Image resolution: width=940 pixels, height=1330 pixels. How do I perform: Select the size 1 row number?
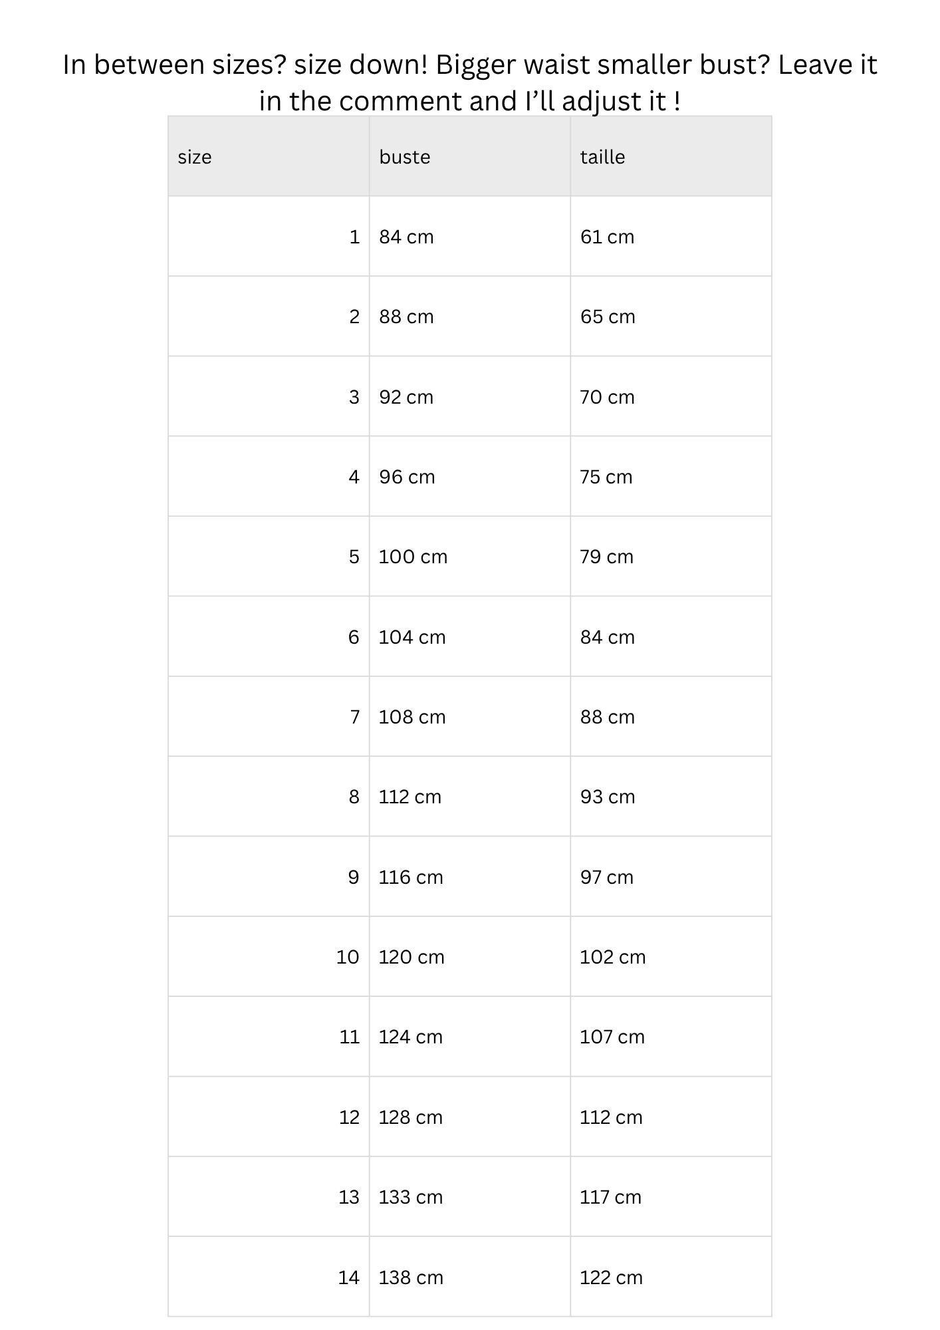click(354, 237)
